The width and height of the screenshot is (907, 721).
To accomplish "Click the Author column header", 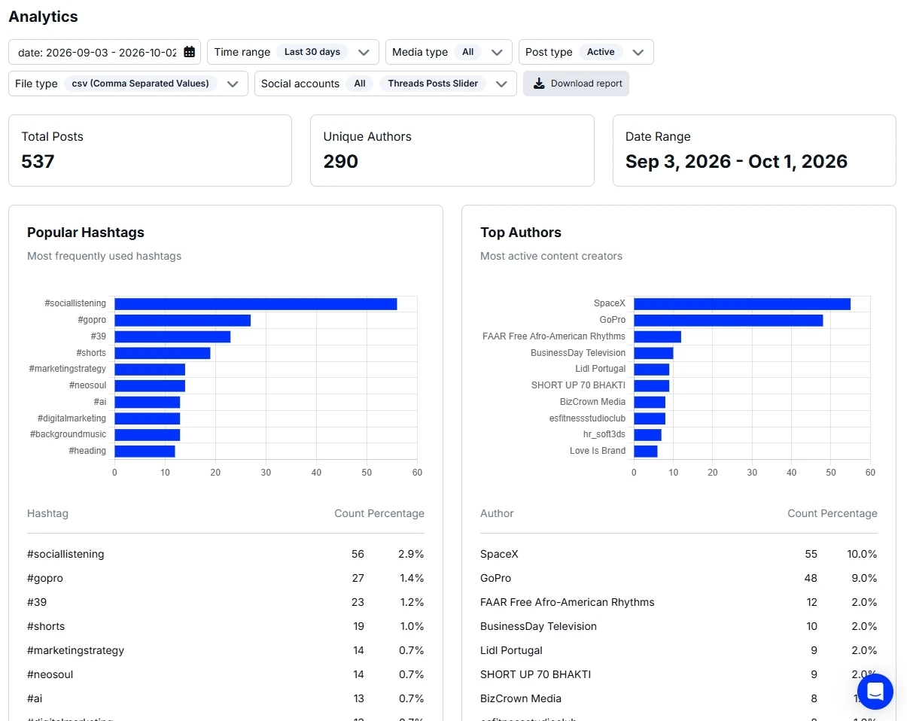I will tap(497, 513).
